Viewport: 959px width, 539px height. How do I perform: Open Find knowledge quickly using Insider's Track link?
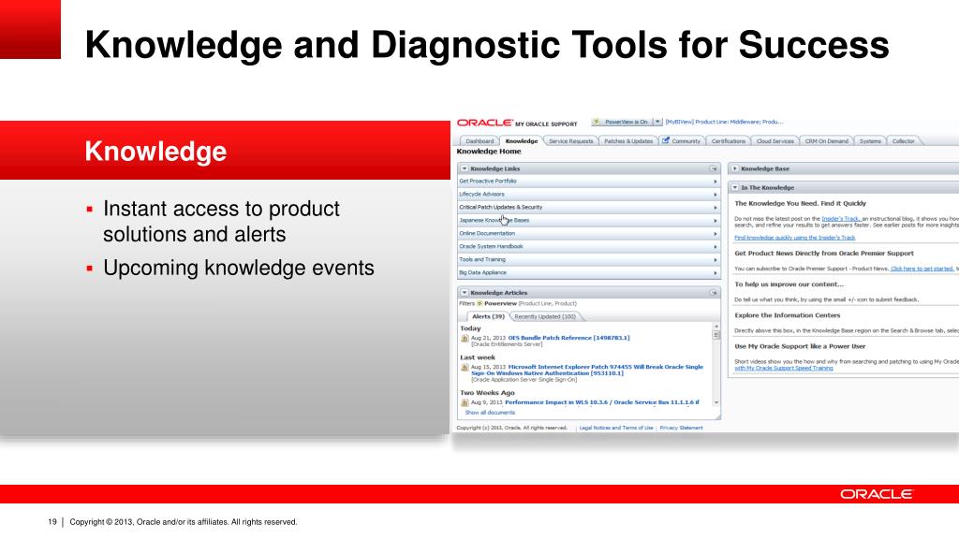click(x=795, y=237)
